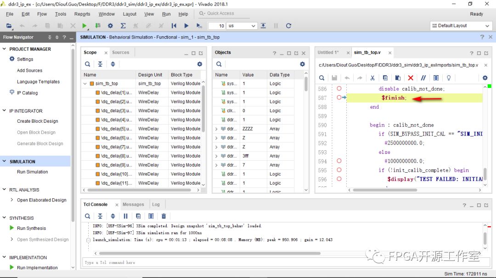Toggle breakpoint on line 586
The image size is (496, 278).
(339, 88)
